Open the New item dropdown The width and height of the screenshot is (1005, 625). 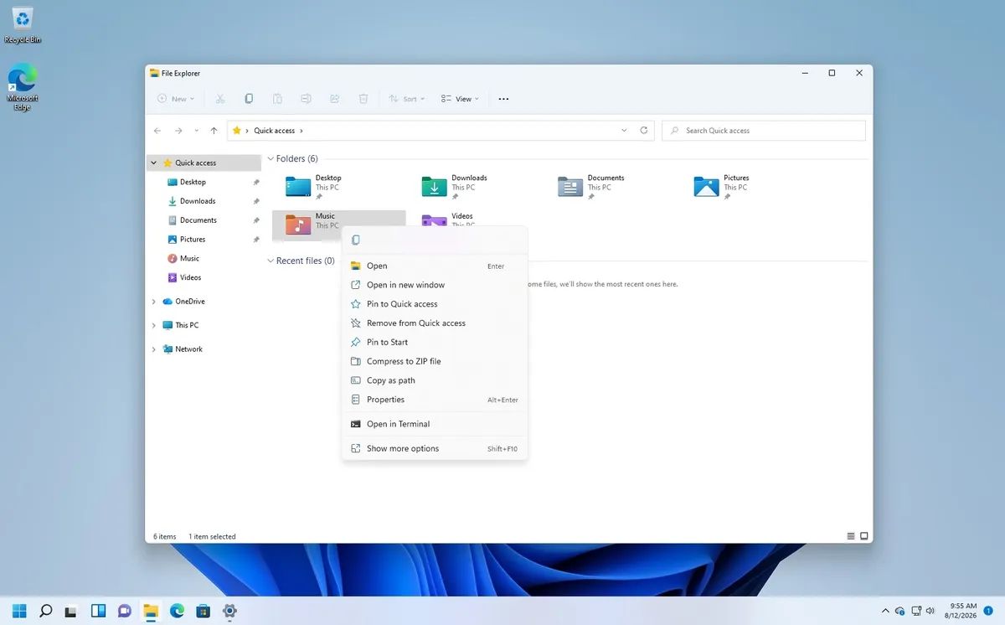click(x=176, y=99)
